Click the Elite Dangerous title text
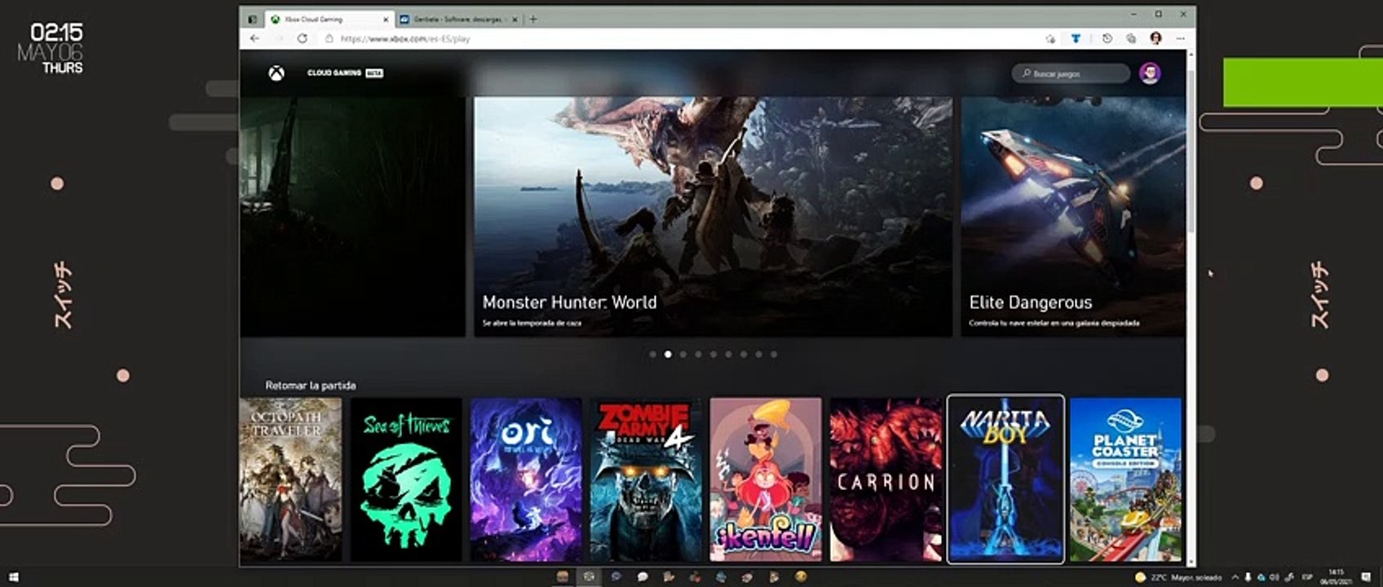Image resolution: width=1383 pixels, height=587 pixels. (x=1030, y=302)
